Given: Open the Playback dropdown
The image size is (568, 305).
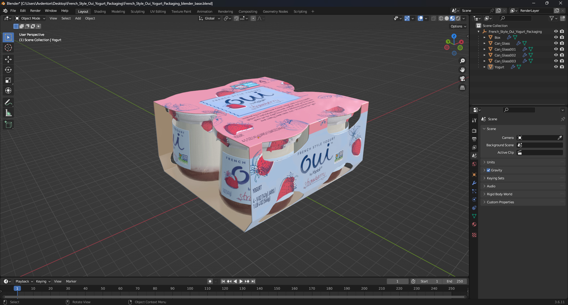Looking at the screenshot, I should pyautogui.click(x=24, y=281).
